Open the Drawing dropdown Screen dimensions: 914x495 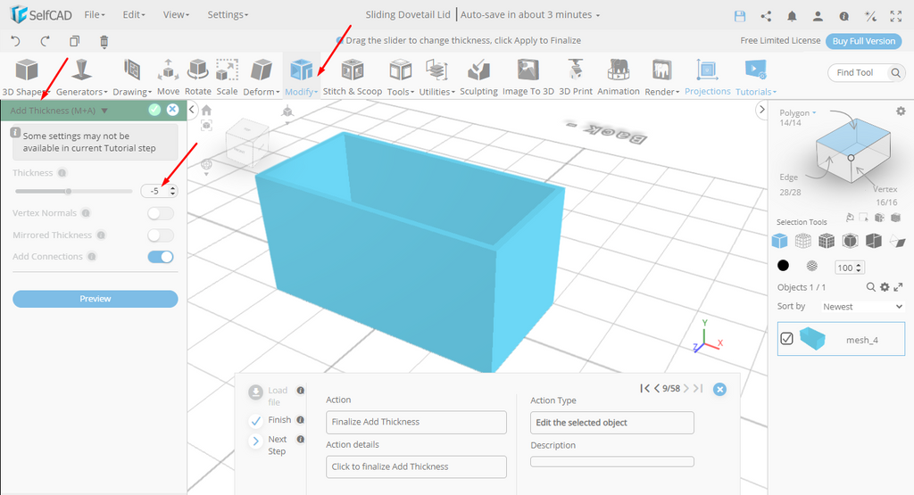point(132,77)
